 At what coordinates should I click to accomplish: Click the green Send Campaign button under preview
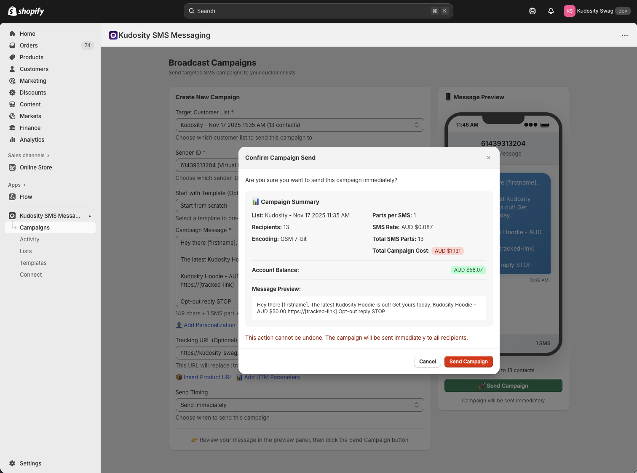[x=503, y=386]
